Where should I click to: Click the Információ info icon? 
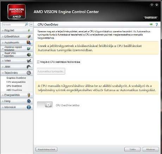[29, 107]
